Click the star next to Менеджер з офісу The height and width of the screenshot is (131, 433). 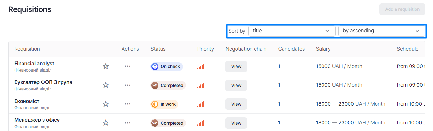pos(106,123)
